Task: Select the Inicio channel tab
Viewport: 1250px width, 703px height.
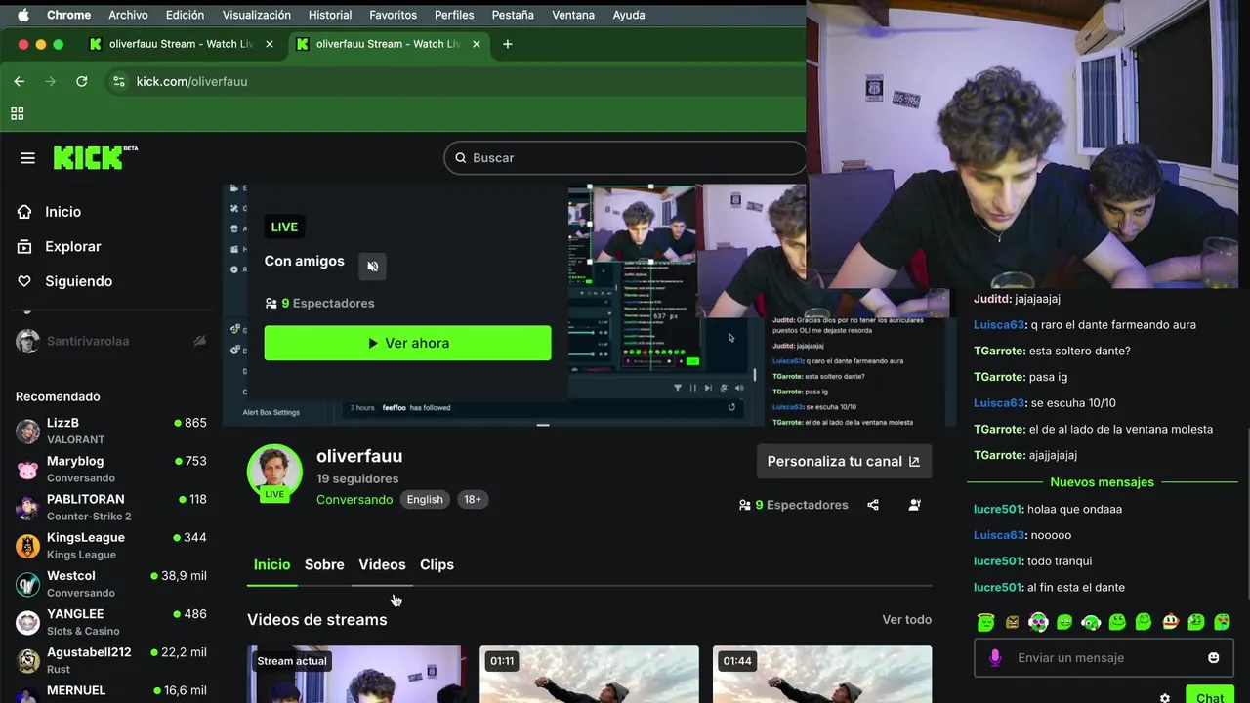Action: 271,565
